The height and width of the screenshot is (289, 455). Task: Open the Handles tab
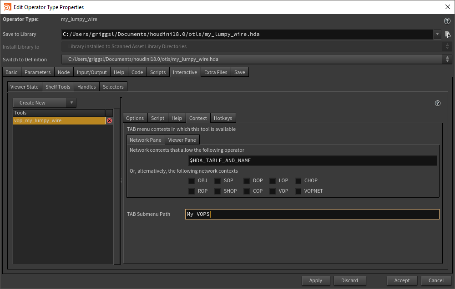point(86,87)
